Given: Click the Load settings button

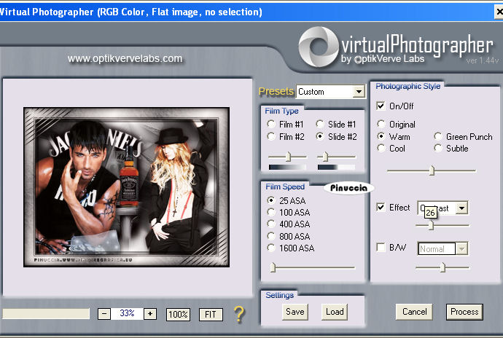Looking at the screenshot, I should tap(335, 312).
